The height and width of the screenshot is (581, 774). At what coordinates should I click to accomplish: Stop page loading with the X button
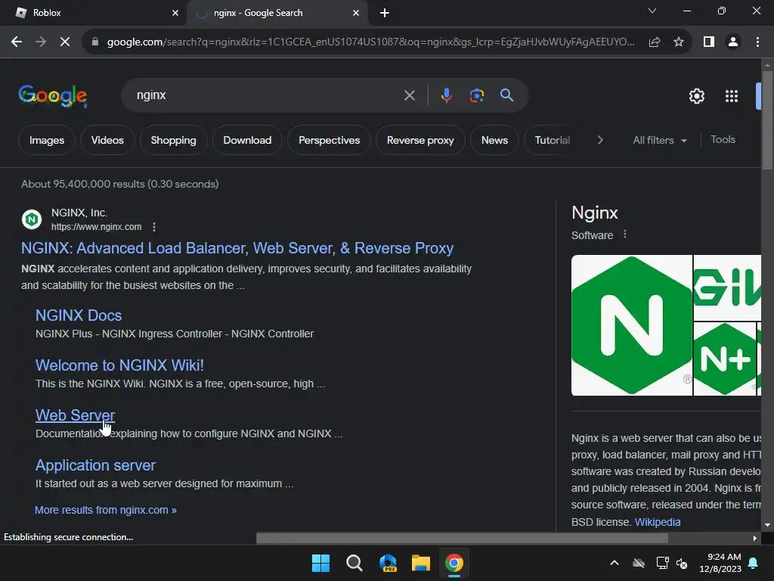pyautogui.click(x=65, y=42)
